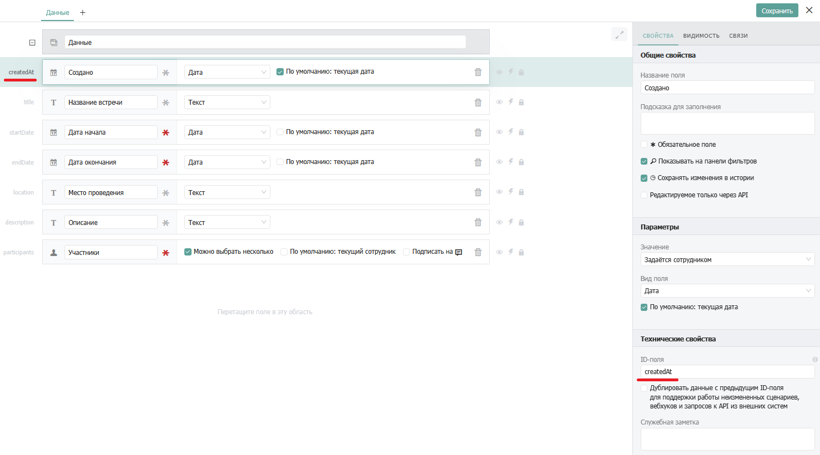Close the form editor with X

pos(809,11)
